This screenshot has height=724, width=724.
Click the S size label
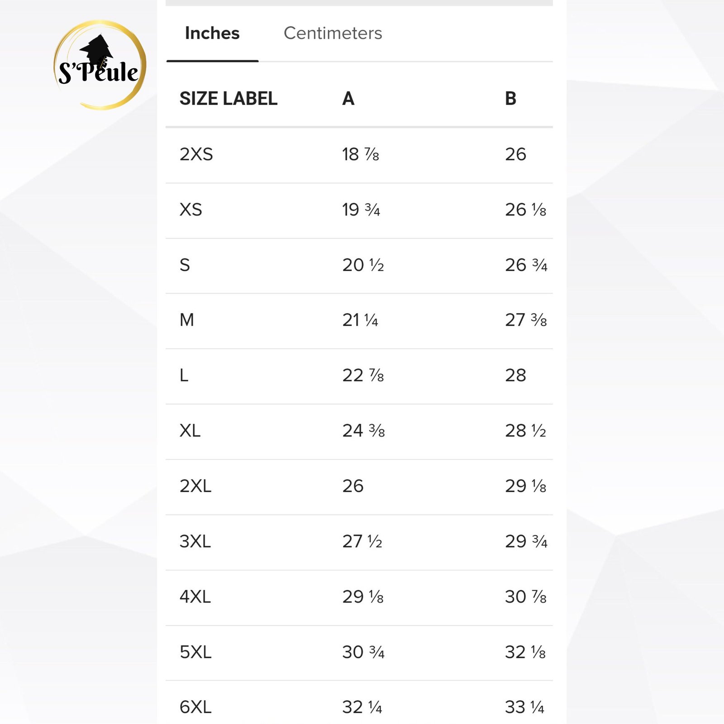[x=185, y=265]
